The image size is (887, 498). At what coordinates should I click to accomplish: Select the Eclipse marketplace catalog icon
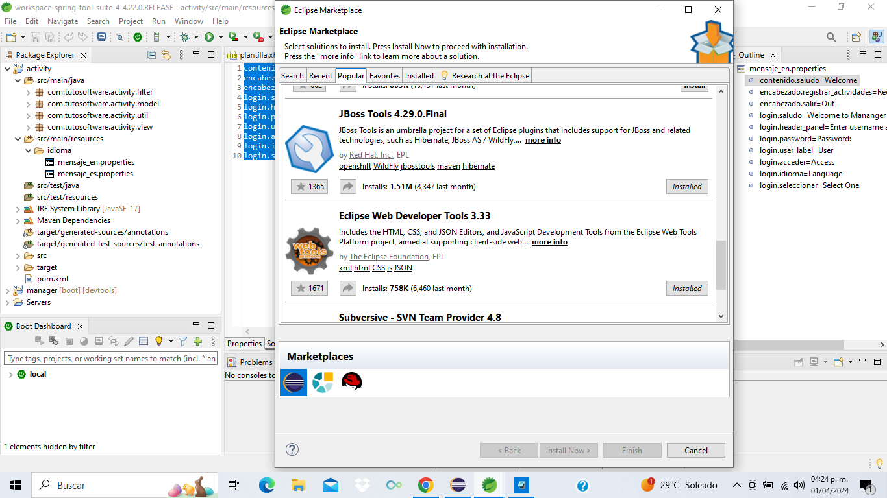pyautogui.click(x=294, y=383)
